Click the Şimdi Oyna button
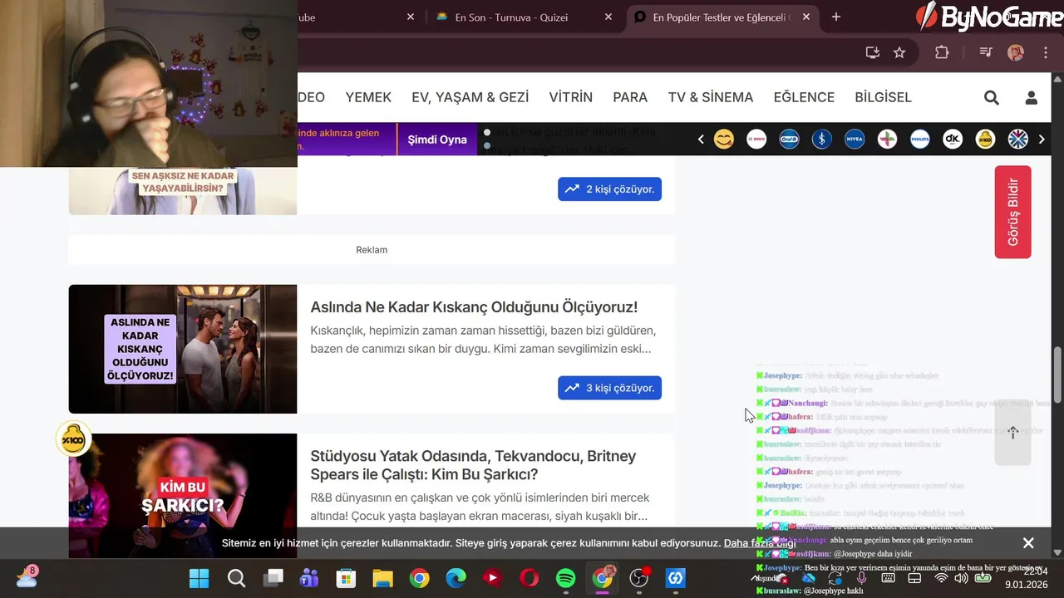The width and height of the screenshot is (1064, 598). 437,140
